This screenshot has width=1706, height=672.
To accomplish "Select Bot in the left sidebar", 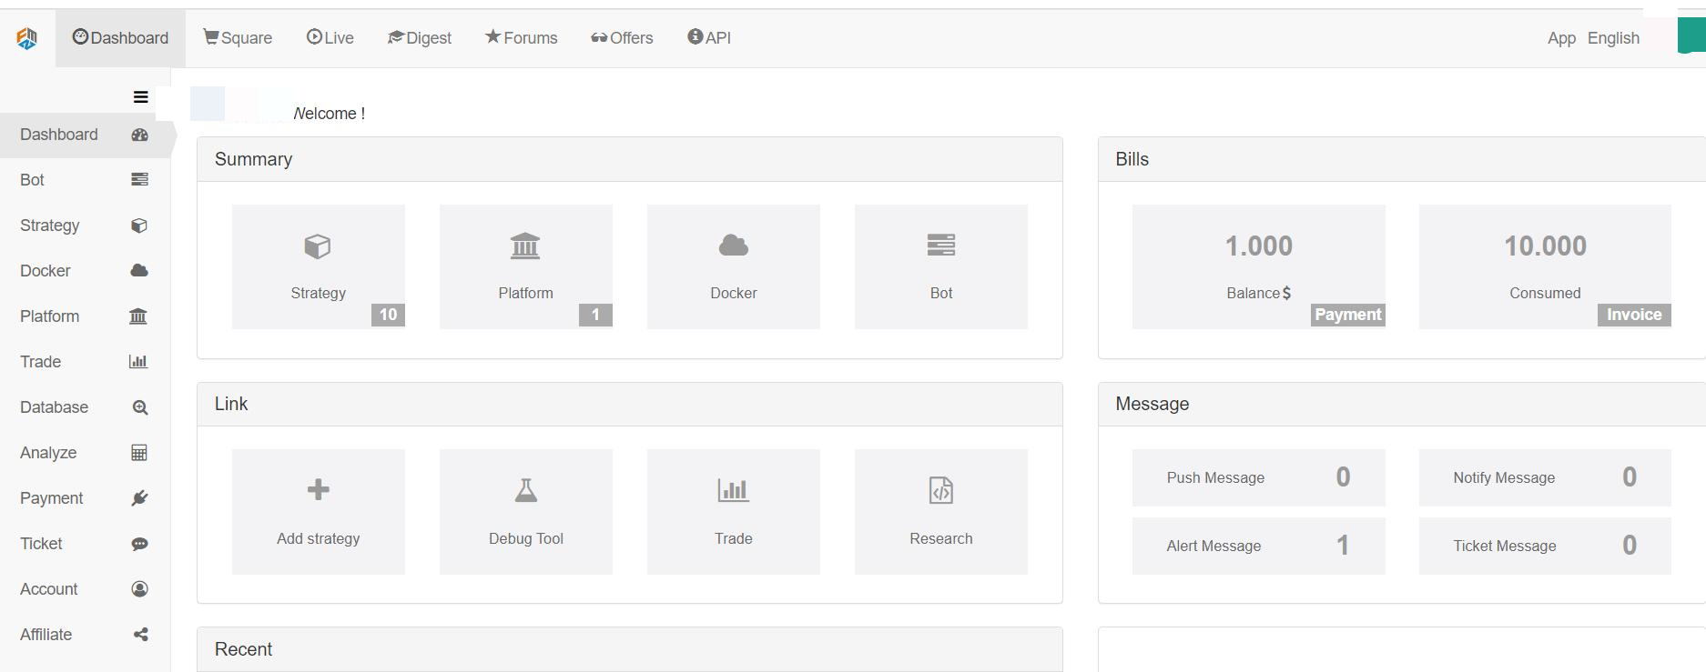I will [x=86, y=180].
